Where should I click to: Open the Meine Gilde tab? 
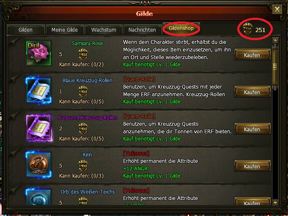[65, 30]
